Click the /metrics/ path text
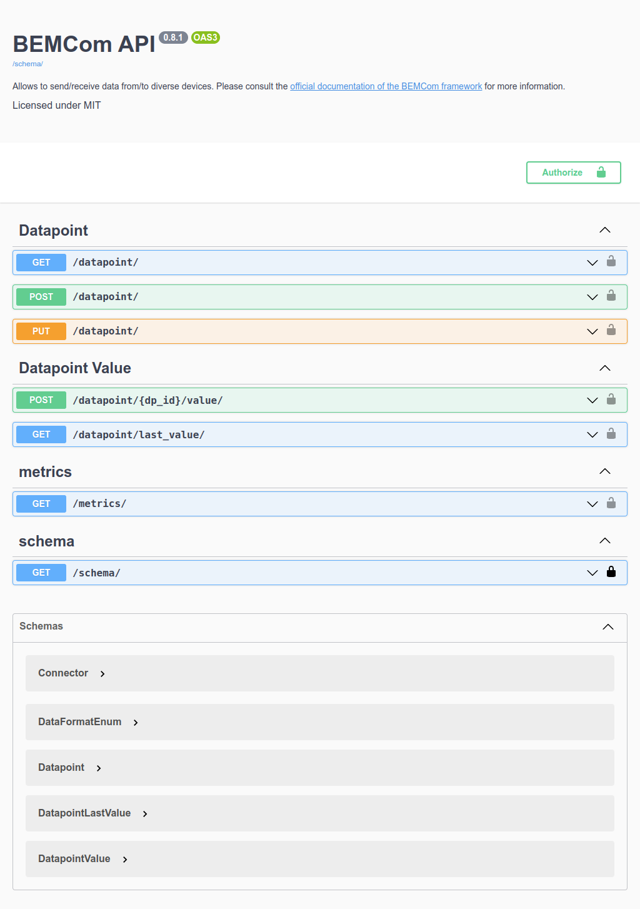The height and width of the screenshot is (909, 640). click(x=99, y=504)
